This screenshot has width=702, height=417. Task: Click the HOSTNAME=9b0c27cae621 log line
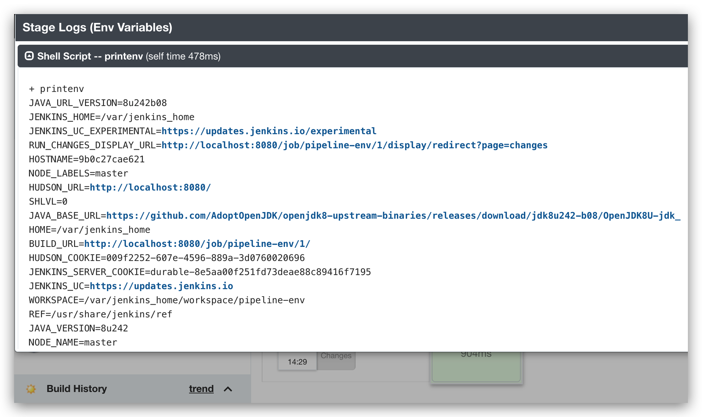(87, 159)
